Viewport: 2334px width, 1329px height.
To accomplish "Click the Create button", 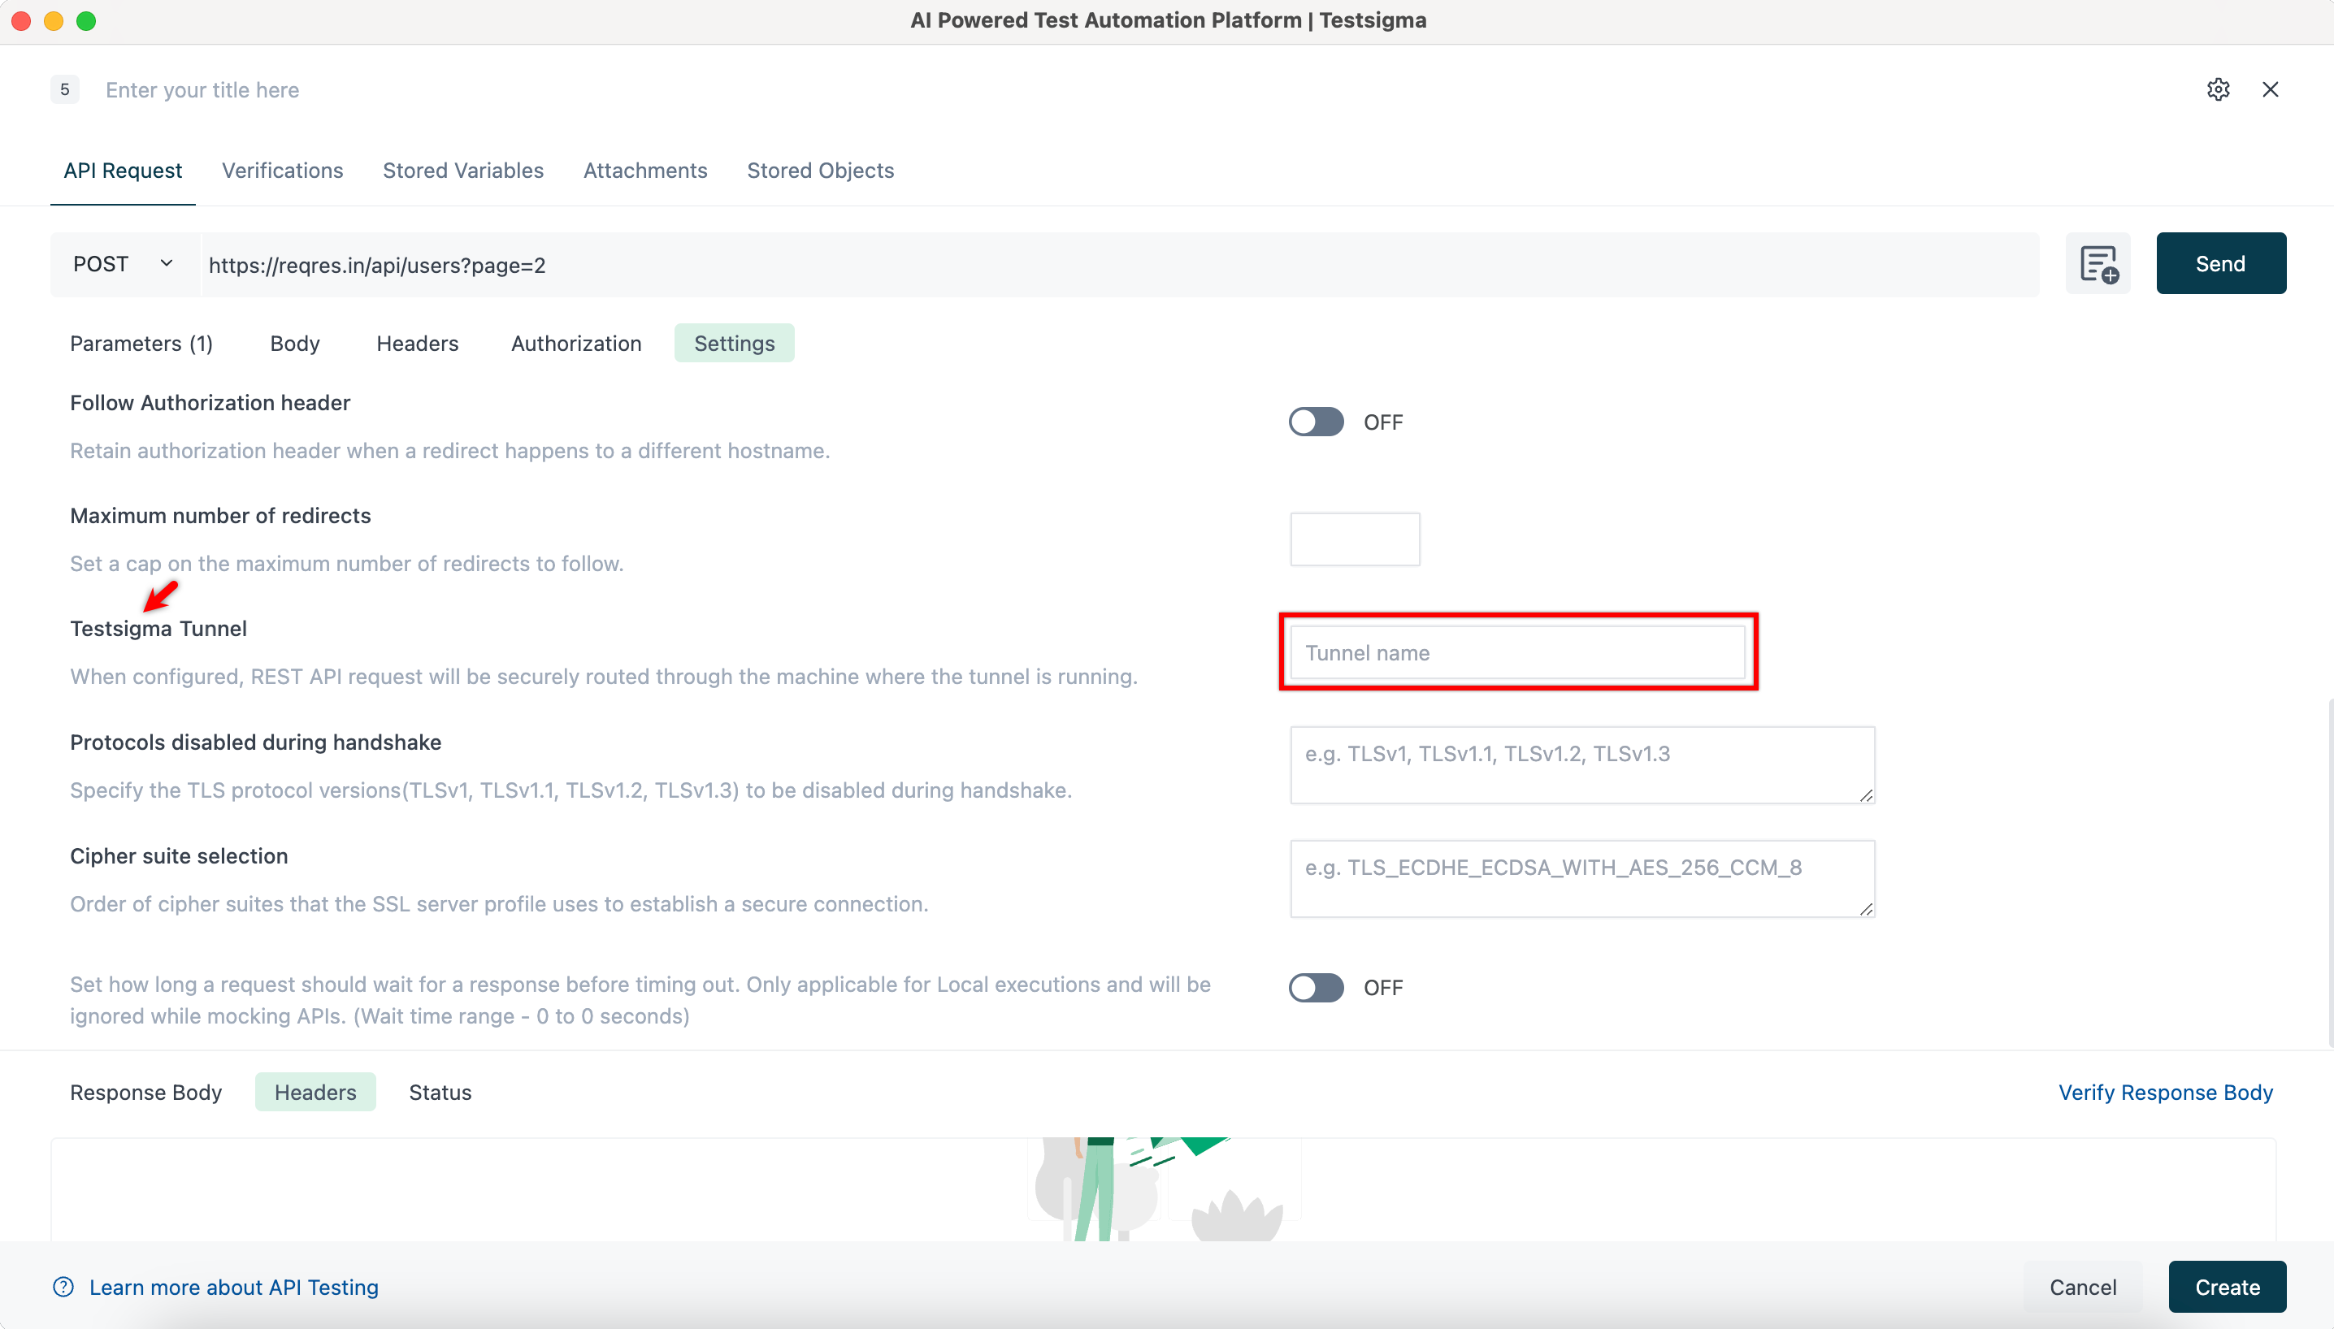I will (2228, 1287).
